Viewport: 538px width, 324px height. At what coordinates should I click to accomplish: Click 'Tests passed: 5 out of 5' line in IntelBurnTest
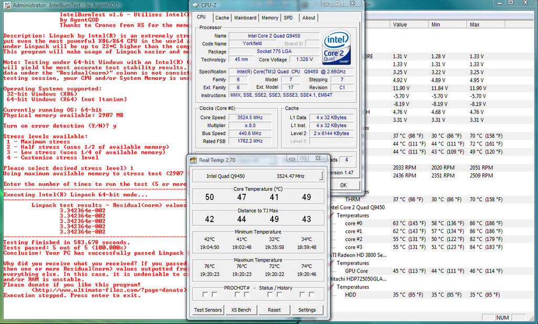65,247
